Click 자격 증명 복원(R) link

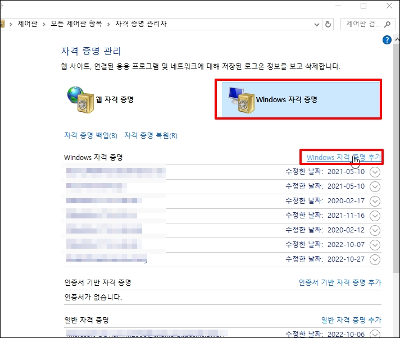pos(151,135)
